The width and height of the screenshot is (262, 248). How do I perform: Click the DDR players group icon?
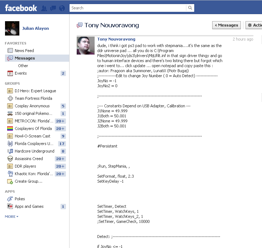tap(10, 166)
